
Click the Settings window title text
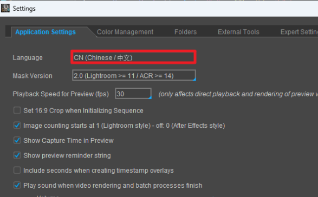[24, 9]
